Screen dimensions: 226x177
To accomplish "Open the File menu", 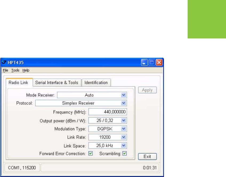I will click(6, 70).
